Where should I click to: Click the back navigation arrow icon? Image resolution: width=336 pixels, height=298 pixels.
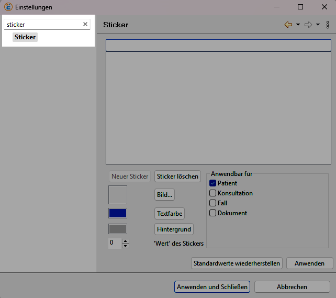288,25
